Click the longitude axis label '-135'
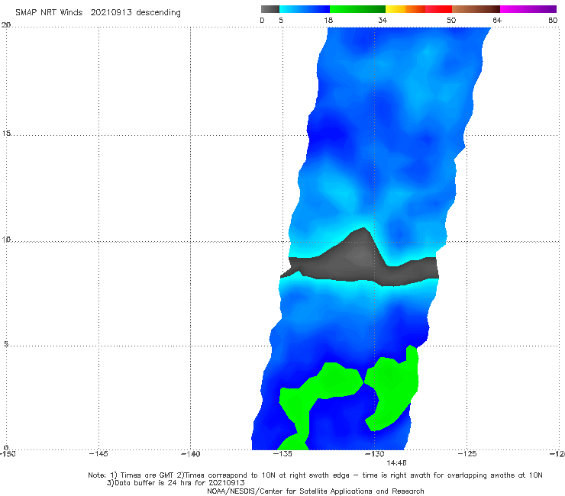The height and width of the screenshot is (496, 565). click(282, 454)
